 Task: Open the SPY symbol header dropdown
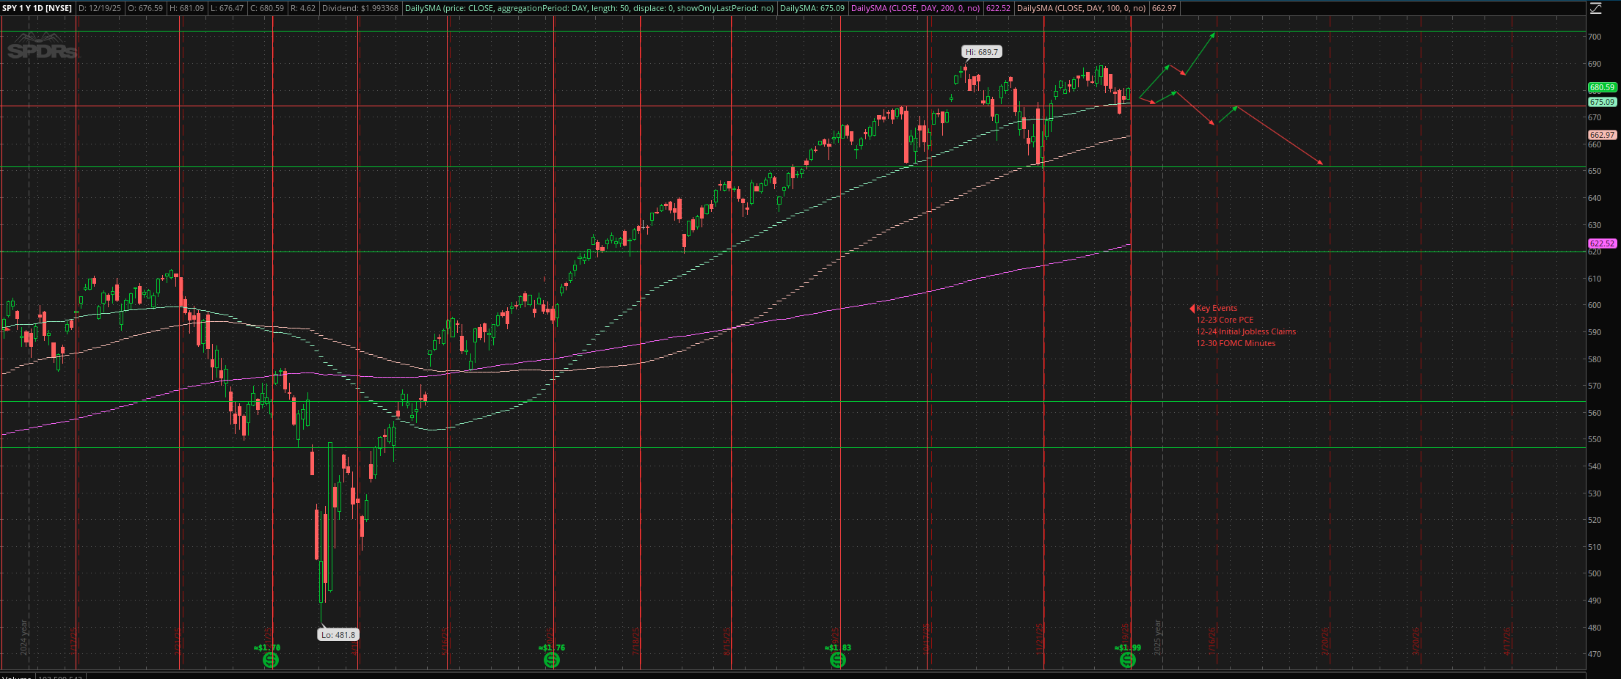(x=10, y=8)
